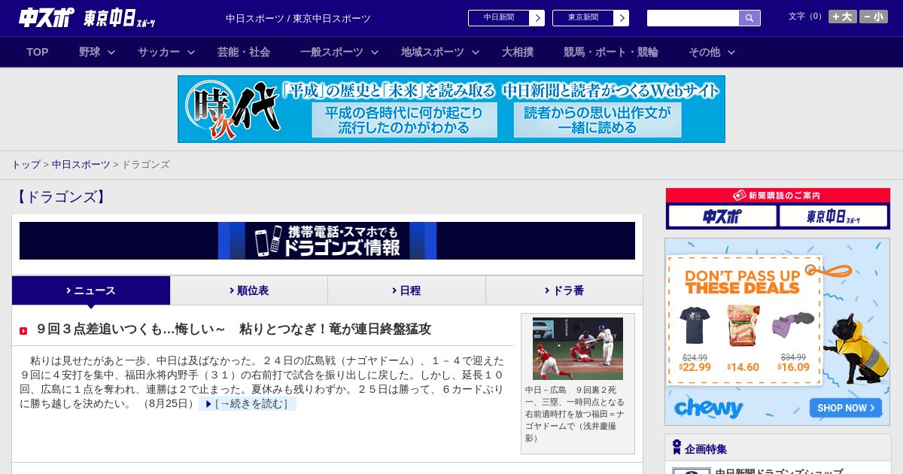Click the 東京中日スポーツ subscription button
Image resolution: width=903 pixels, height=474 pixels.
(833, 217)
